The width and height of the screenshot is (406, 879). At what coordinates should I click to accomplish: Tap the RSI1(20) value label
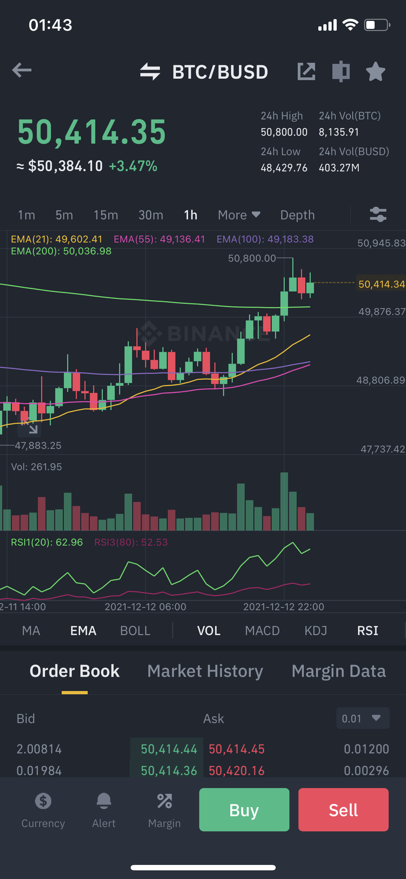click(47, 542)
